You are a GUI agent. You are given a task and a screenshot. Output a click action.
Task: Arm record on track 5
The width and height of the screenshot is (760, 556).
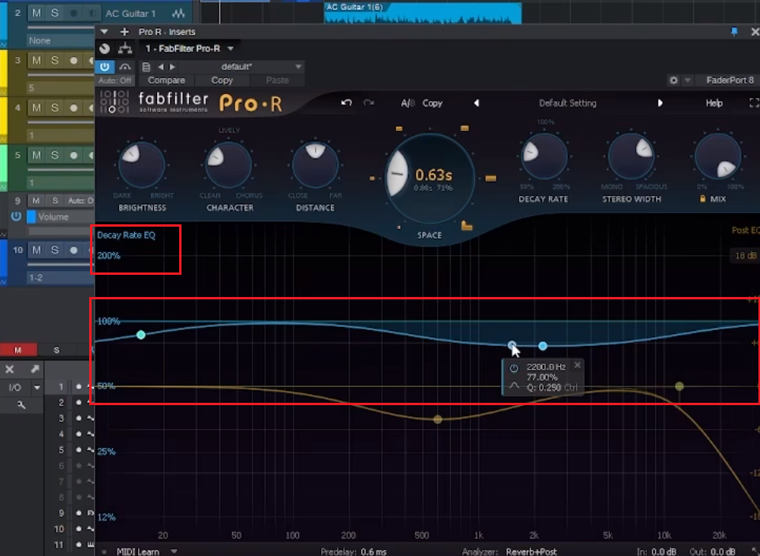pyautogui.click(x=73, y=156)
